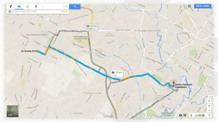Select the 25 min alternate route label

(x=92, y=27)
